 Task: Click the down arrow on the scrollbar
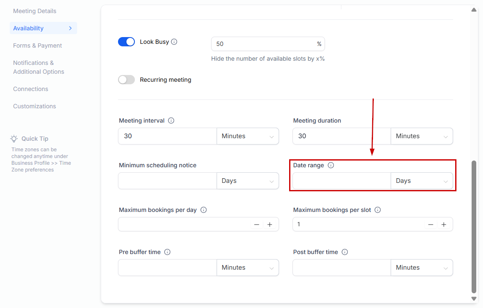(474, 299)
